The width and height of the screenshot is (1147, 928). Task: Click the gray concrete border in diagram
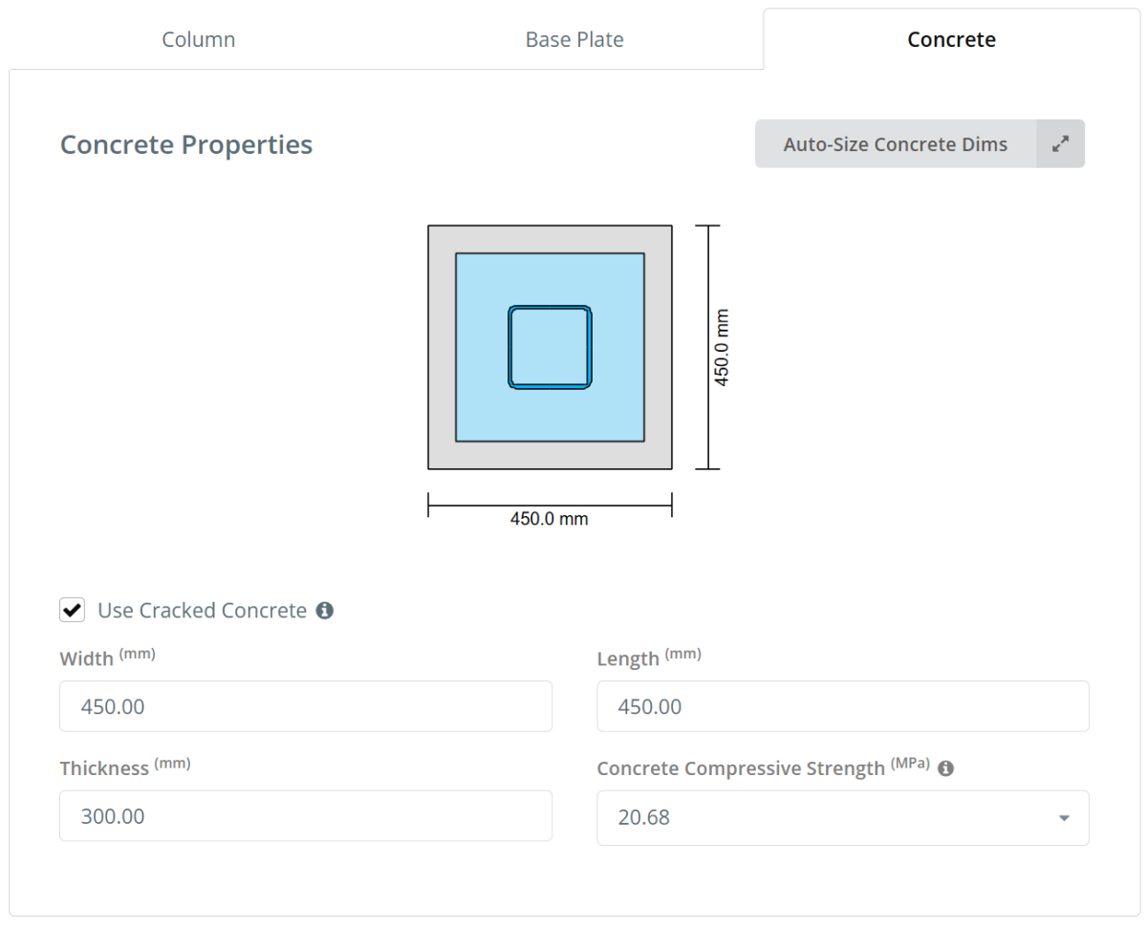[x=550, y=456]
